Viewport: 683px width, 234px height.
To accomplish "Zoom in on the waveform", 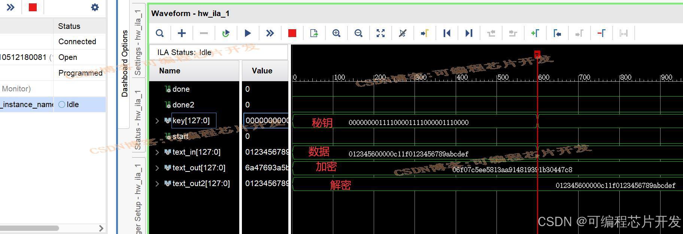I will [336, 33].
